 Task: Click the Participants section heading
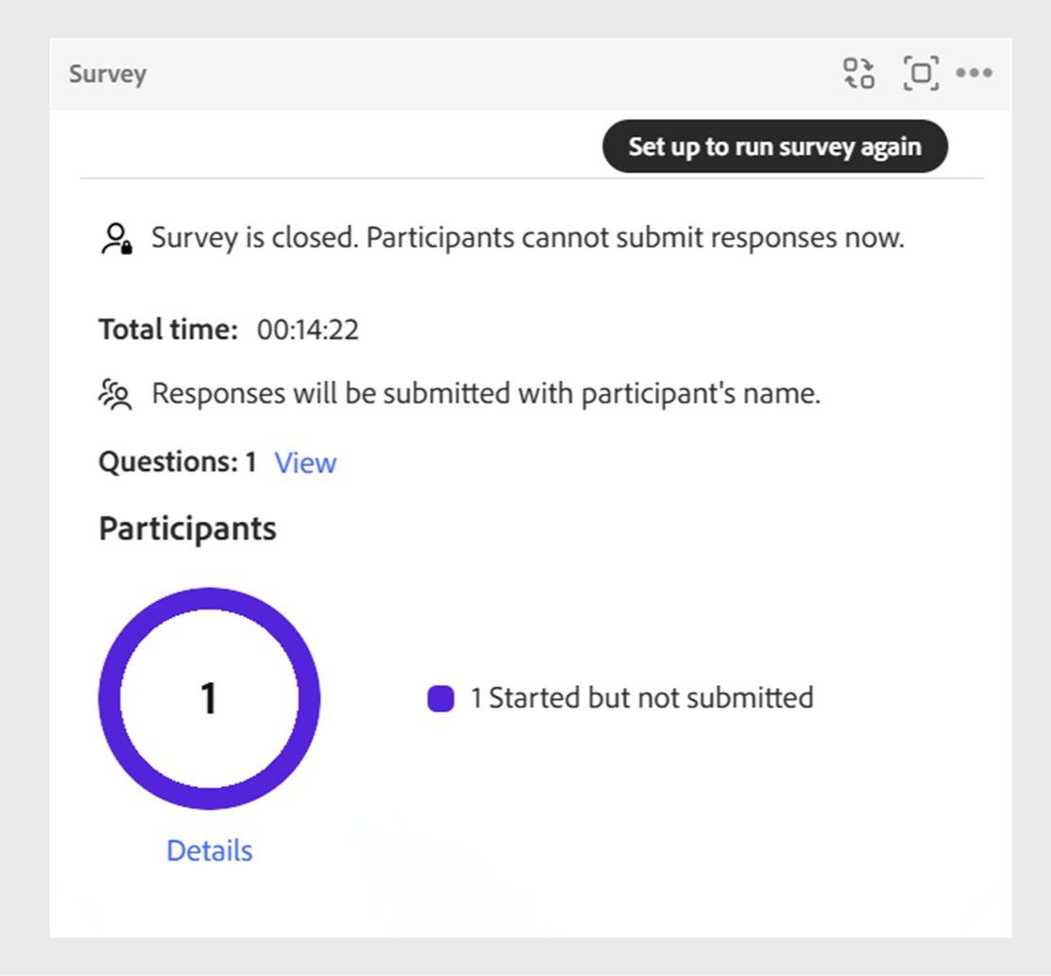click(x=185, y=528)
